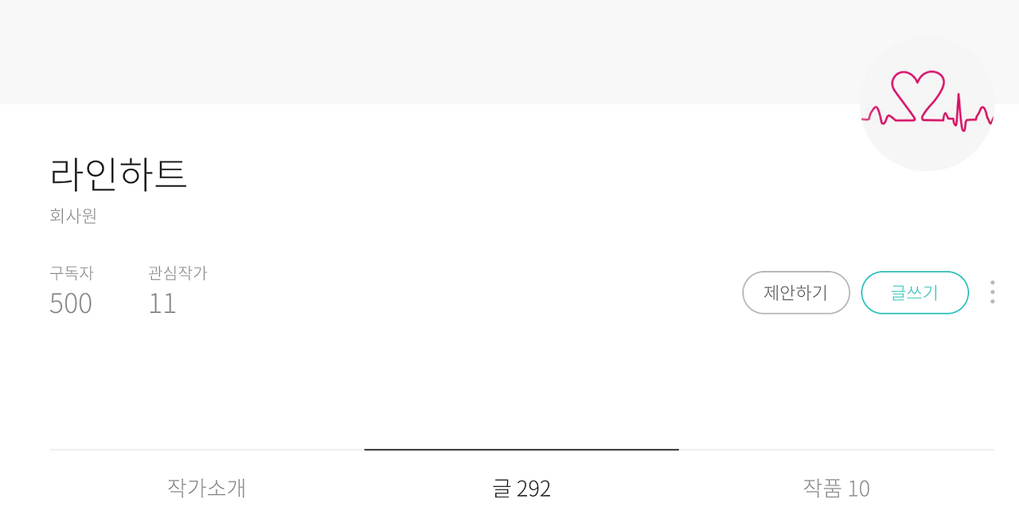Expand options via the three vertical dots

click(x=992, y=293)
